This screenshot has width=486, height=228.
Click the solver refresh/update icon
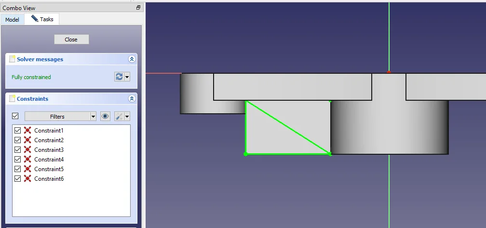click(x=119, y=77)
